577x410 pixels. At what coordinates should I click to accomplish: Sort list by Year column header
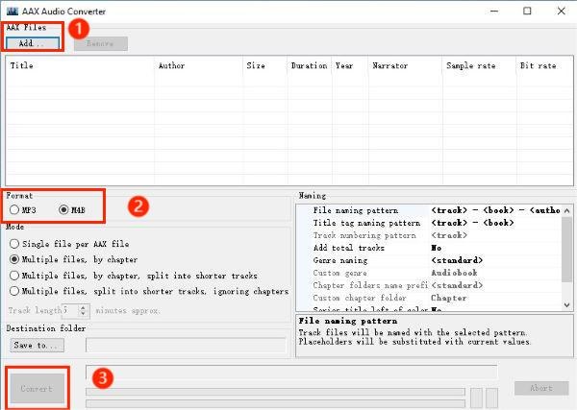(350, 65)
